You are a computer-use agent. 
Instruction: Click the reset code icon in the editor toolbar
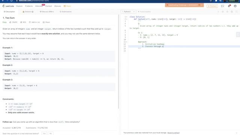point(227,12)
